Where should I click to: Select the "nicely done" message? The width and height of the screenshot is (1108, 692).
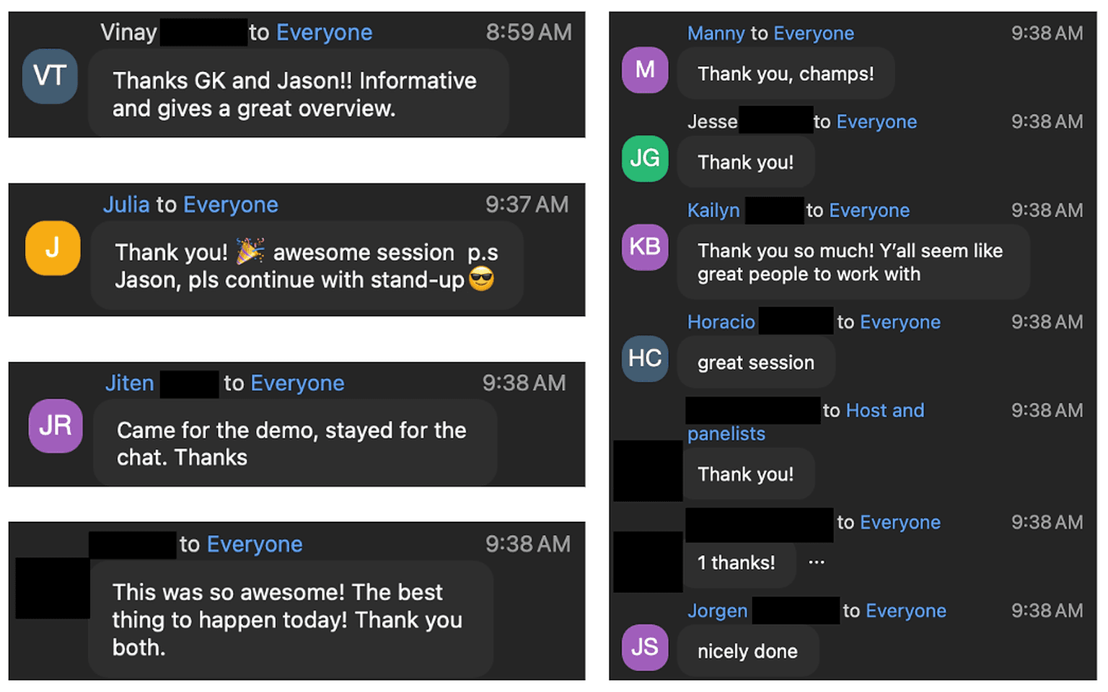747,652
